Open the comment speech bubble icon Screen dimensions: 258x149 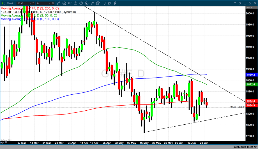(103, 3)
